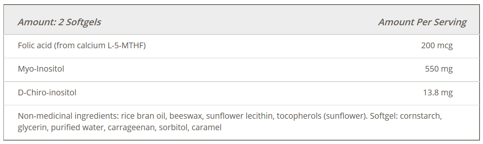Viewport: 483px width, 144px height.
Task: Click the '550 mg' amount value
Action: coord(439,69)
